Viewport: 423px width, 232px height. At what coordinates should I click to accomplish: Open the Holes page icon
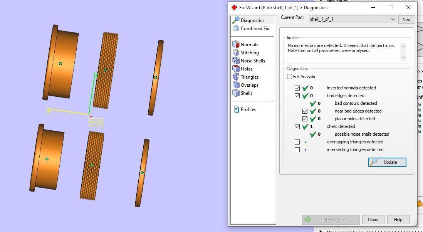(x=236, y=69)
